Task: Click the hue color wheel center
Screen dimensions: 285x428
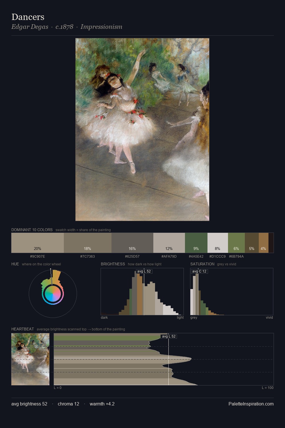Action: pyautogui.click(x=53, y=294)
